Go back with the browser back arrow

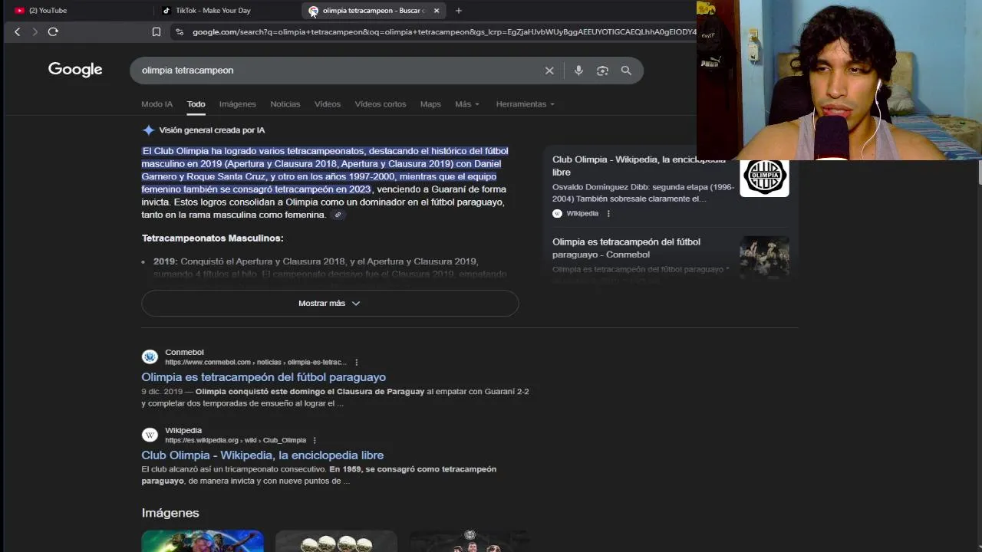tap(17, 31)
